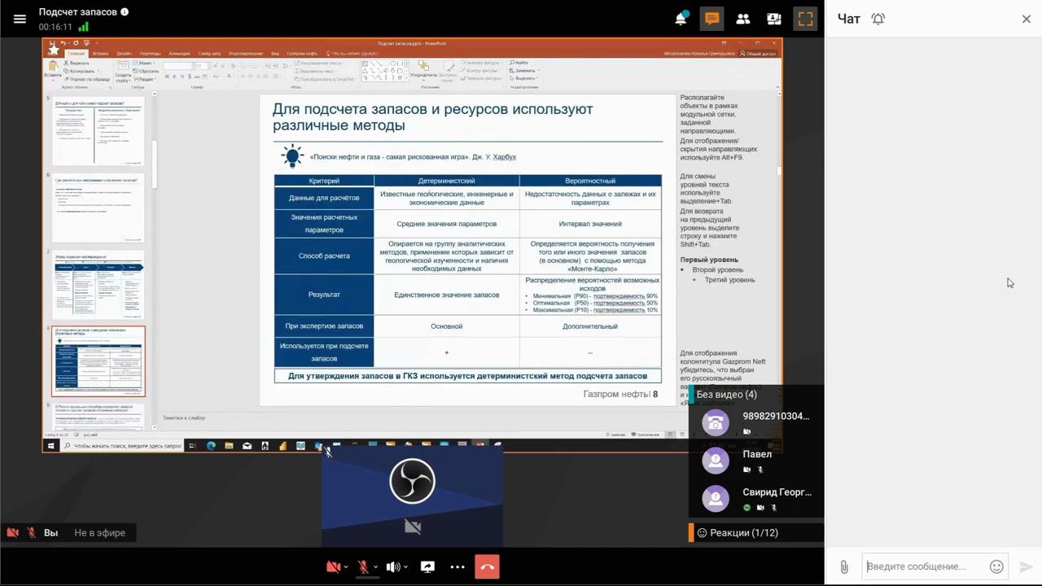1042x586 pixels.
Task: Open the Переходы ribbon tab in PowerPoint
Action: coord(151,54)
